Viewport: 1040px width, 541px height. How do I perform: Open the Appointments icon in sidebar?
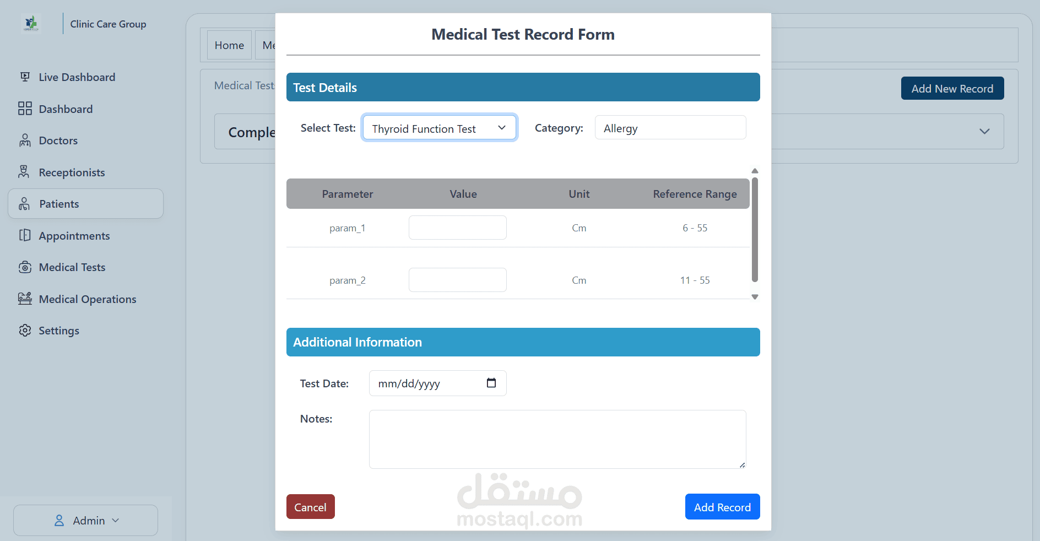point(25,235)
